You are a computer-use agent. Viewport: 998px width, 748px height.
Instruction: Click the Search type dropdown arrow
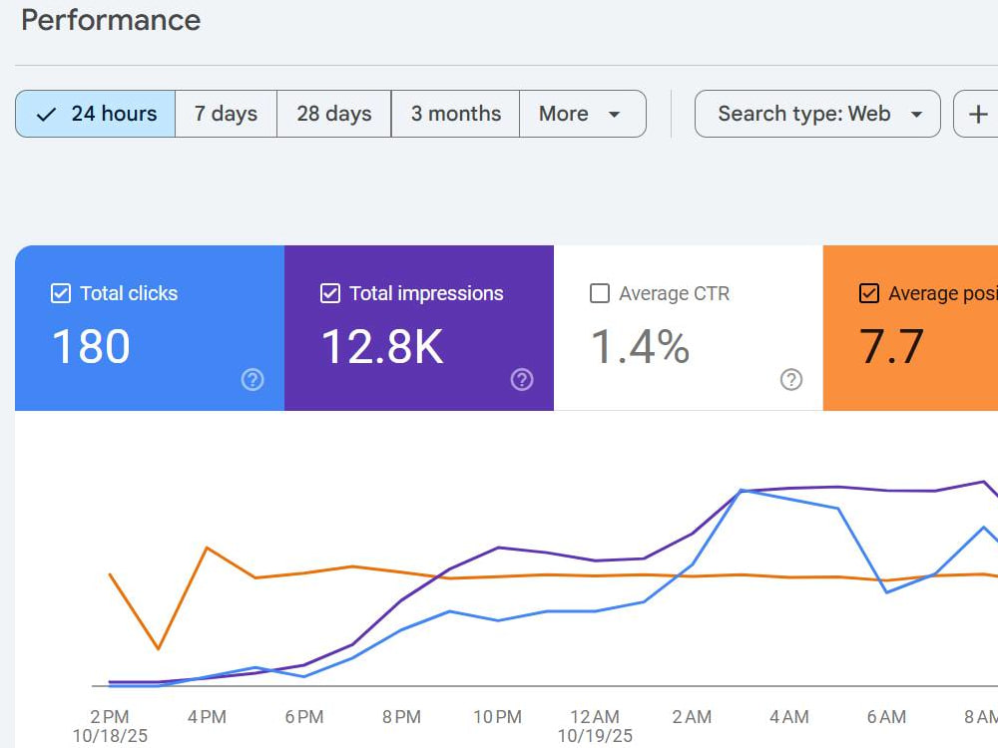tap(916, 115)
